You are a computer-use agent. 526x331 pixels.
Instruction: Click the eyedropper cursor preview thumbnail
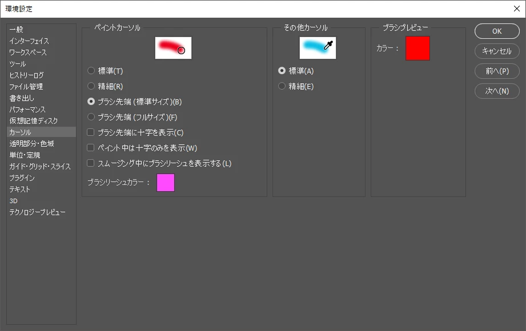coord(318,48)
